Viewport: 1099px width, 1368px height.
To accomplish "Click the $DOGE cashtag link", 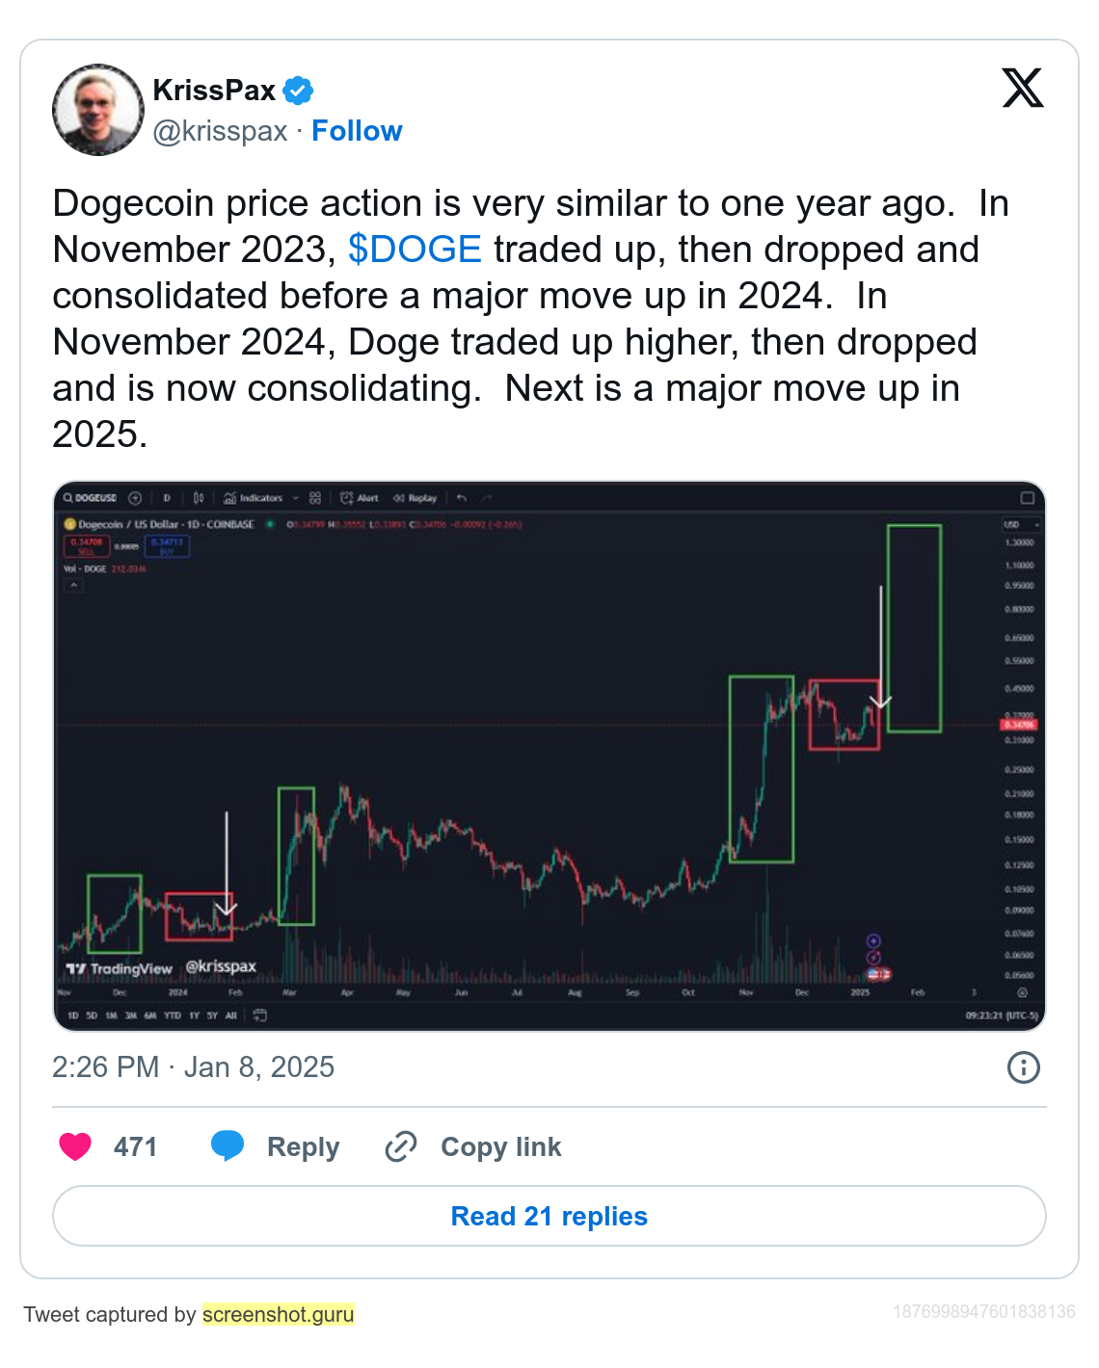I will coord(415,250).
